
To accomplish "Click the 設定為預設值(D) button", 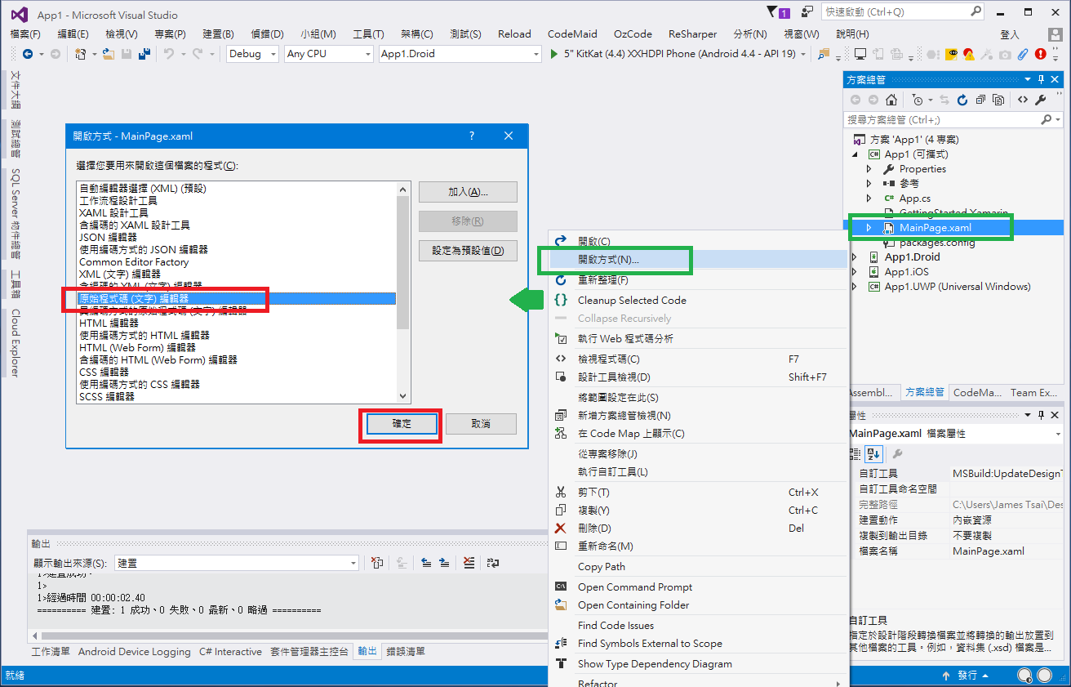I will tap(468, 251).
